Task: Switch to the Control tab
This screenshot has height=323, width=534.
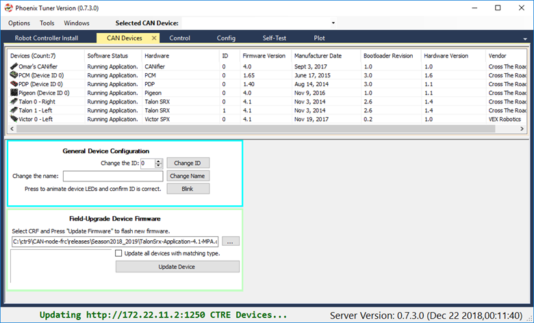Action: click(x=180, y=38)
